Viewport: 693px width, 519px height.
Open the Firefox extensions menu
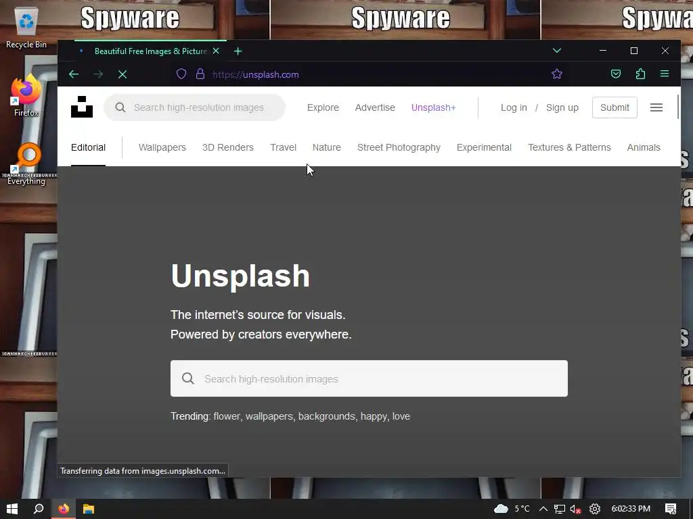(x=640, y=74)
